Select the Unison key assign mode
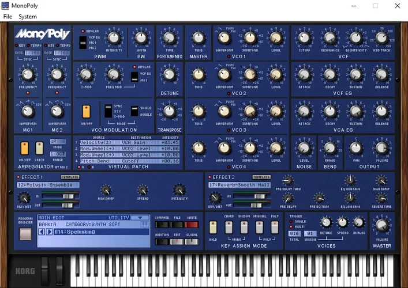The width and height of the screenshot is (408, 288). coord(244,228)
